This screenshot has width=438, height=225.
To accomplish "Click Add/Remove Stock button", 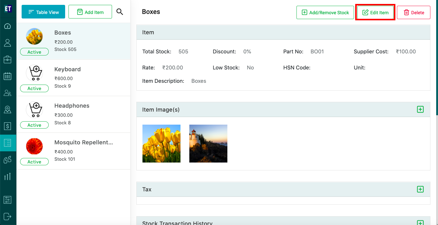I will pos(325,12).
